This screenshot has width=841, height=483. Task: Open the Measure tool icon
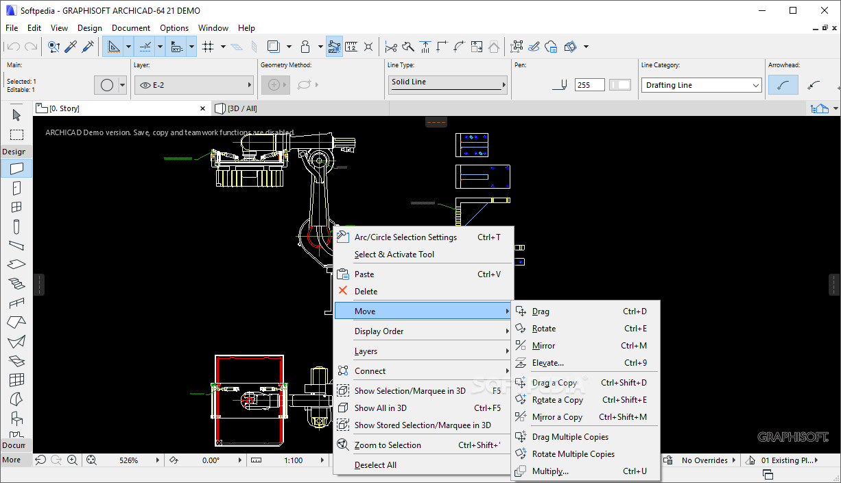351,47
